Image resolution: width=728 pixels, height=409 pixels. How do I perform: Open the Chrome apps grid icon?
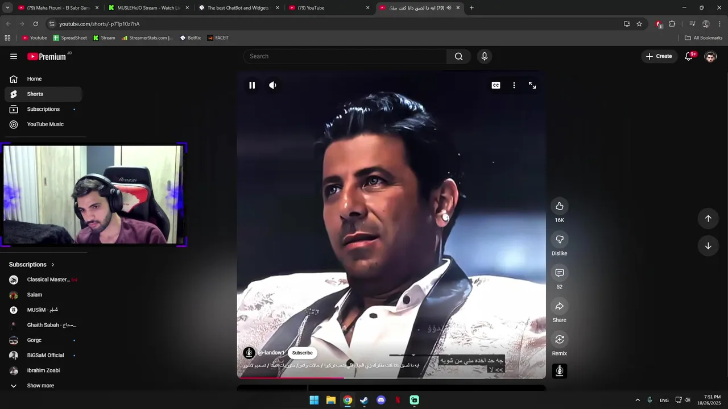click(7, 38)
